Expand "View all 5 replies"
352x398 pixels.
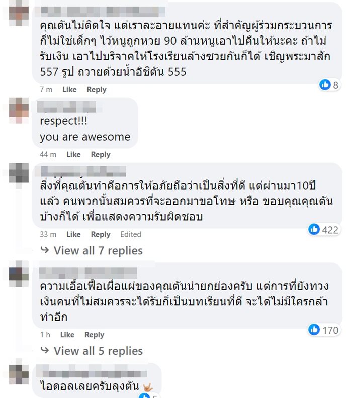click(98, 351)
